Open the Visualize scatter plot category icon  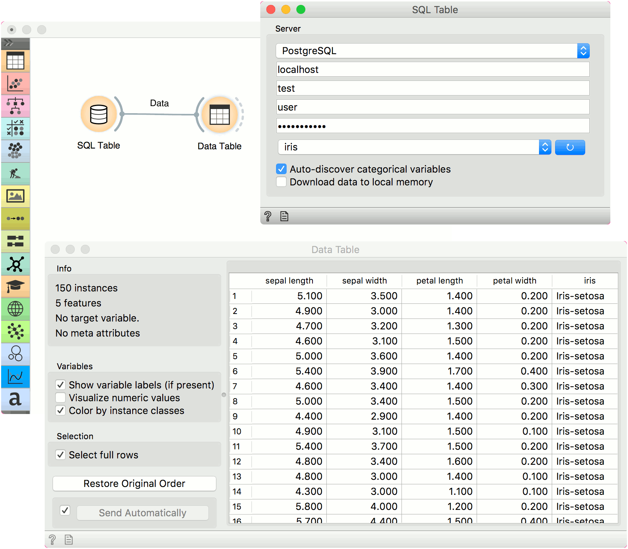point(15,83)
